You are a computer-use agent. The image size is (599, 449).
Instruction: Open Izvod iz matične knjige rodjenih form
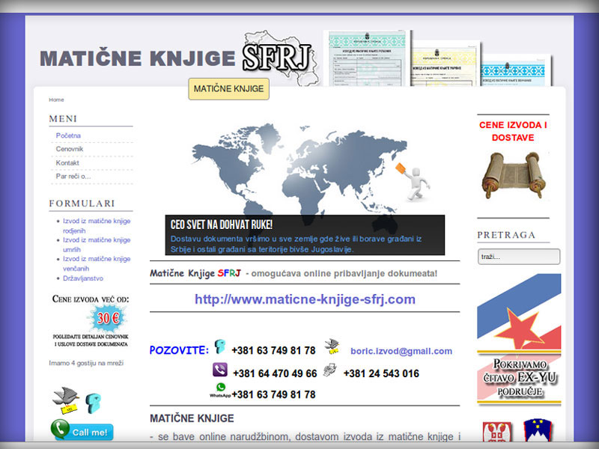[97, 226]
